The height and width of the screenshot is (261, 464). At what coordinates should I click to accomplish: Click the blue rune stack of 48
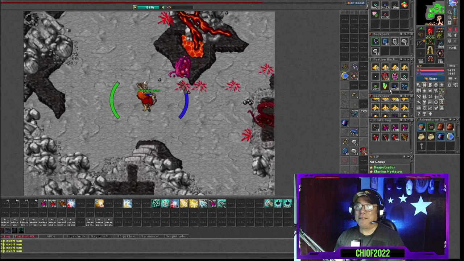tap(385, 42)
